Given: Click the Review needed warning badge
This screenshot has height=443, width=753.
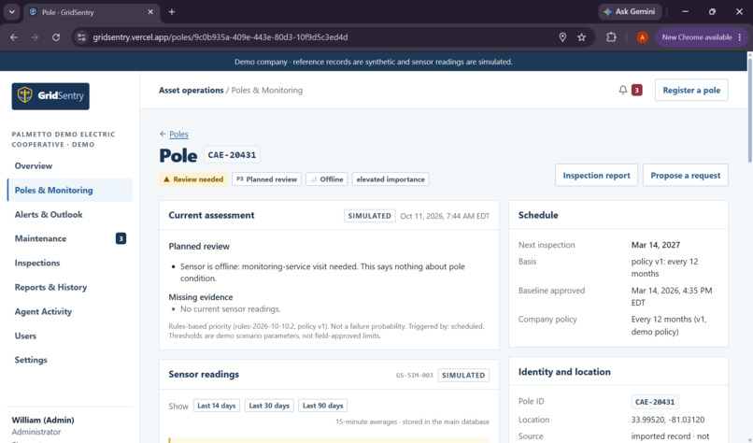Looking at the screenshot, I should click(193, 179).
